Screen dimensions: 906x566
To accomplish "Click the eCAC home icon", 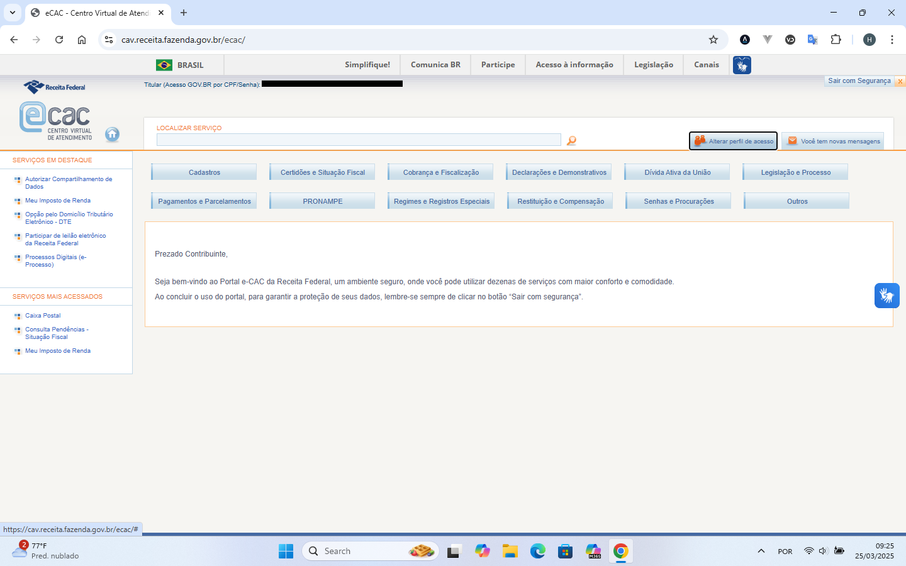I will (112, 134).
